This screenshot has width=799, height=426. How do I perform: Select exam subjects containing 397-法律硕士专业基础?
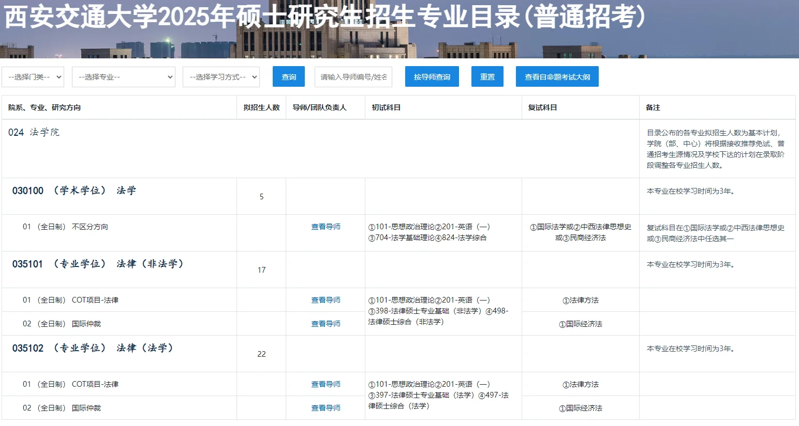tap(438, 395)
